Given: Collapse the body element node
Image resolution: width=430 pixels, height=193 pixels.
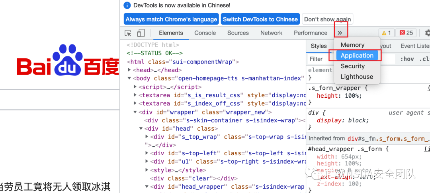Looking at the screenshot, I should click(129, 79).
